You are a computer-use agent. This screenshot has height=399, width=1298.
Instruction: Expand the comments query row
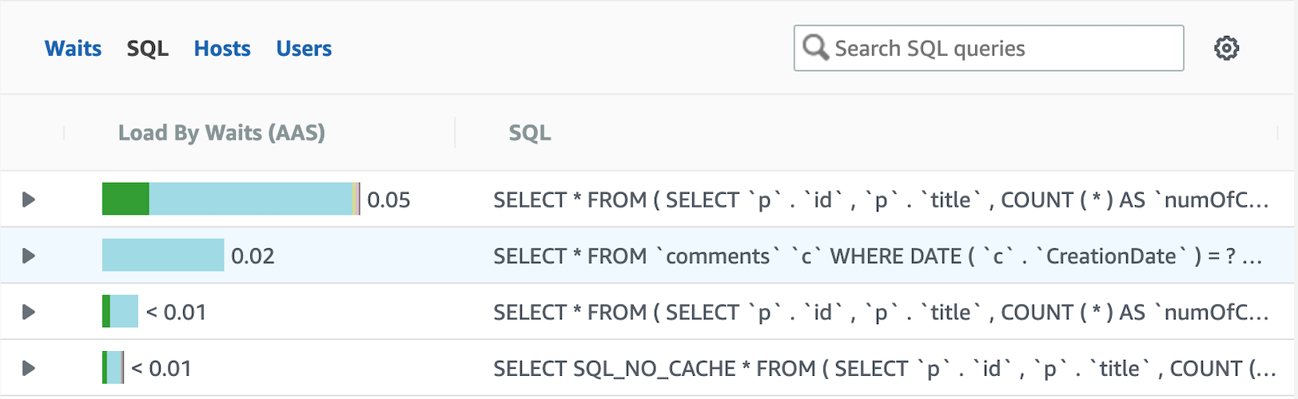click(29, 256)
